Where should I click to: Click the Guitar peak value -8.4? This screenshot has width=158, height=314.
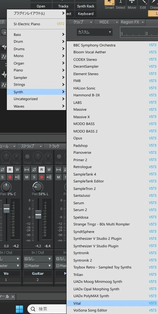coord(47,246)
